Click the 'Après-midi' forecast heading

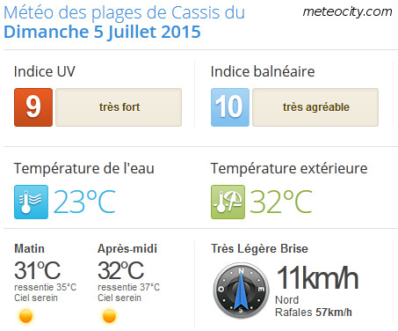tap(127, 248)
